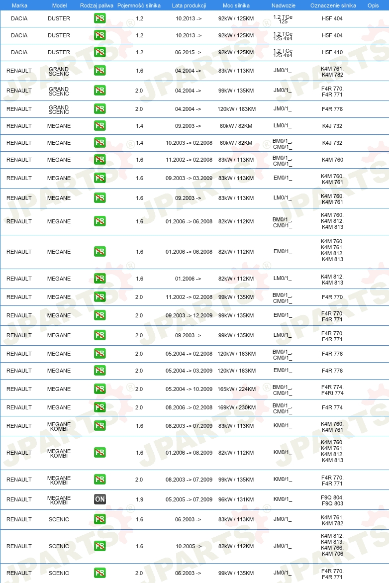
Task: Click the ON diesel icon for Megane Kombi 1.9
Action: 99,499
